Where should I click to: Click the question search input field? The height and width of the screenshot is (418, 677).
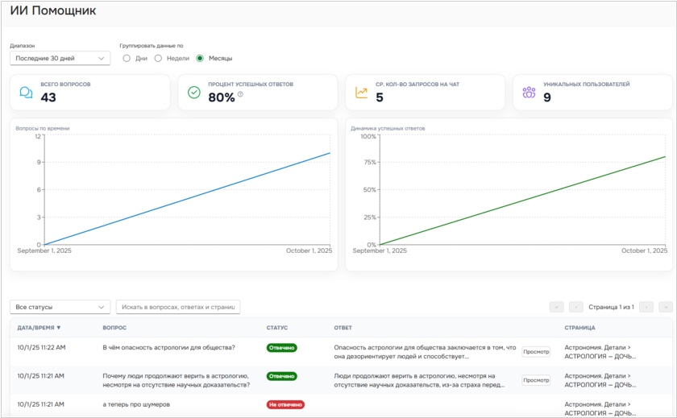click(x=178, y=307)
